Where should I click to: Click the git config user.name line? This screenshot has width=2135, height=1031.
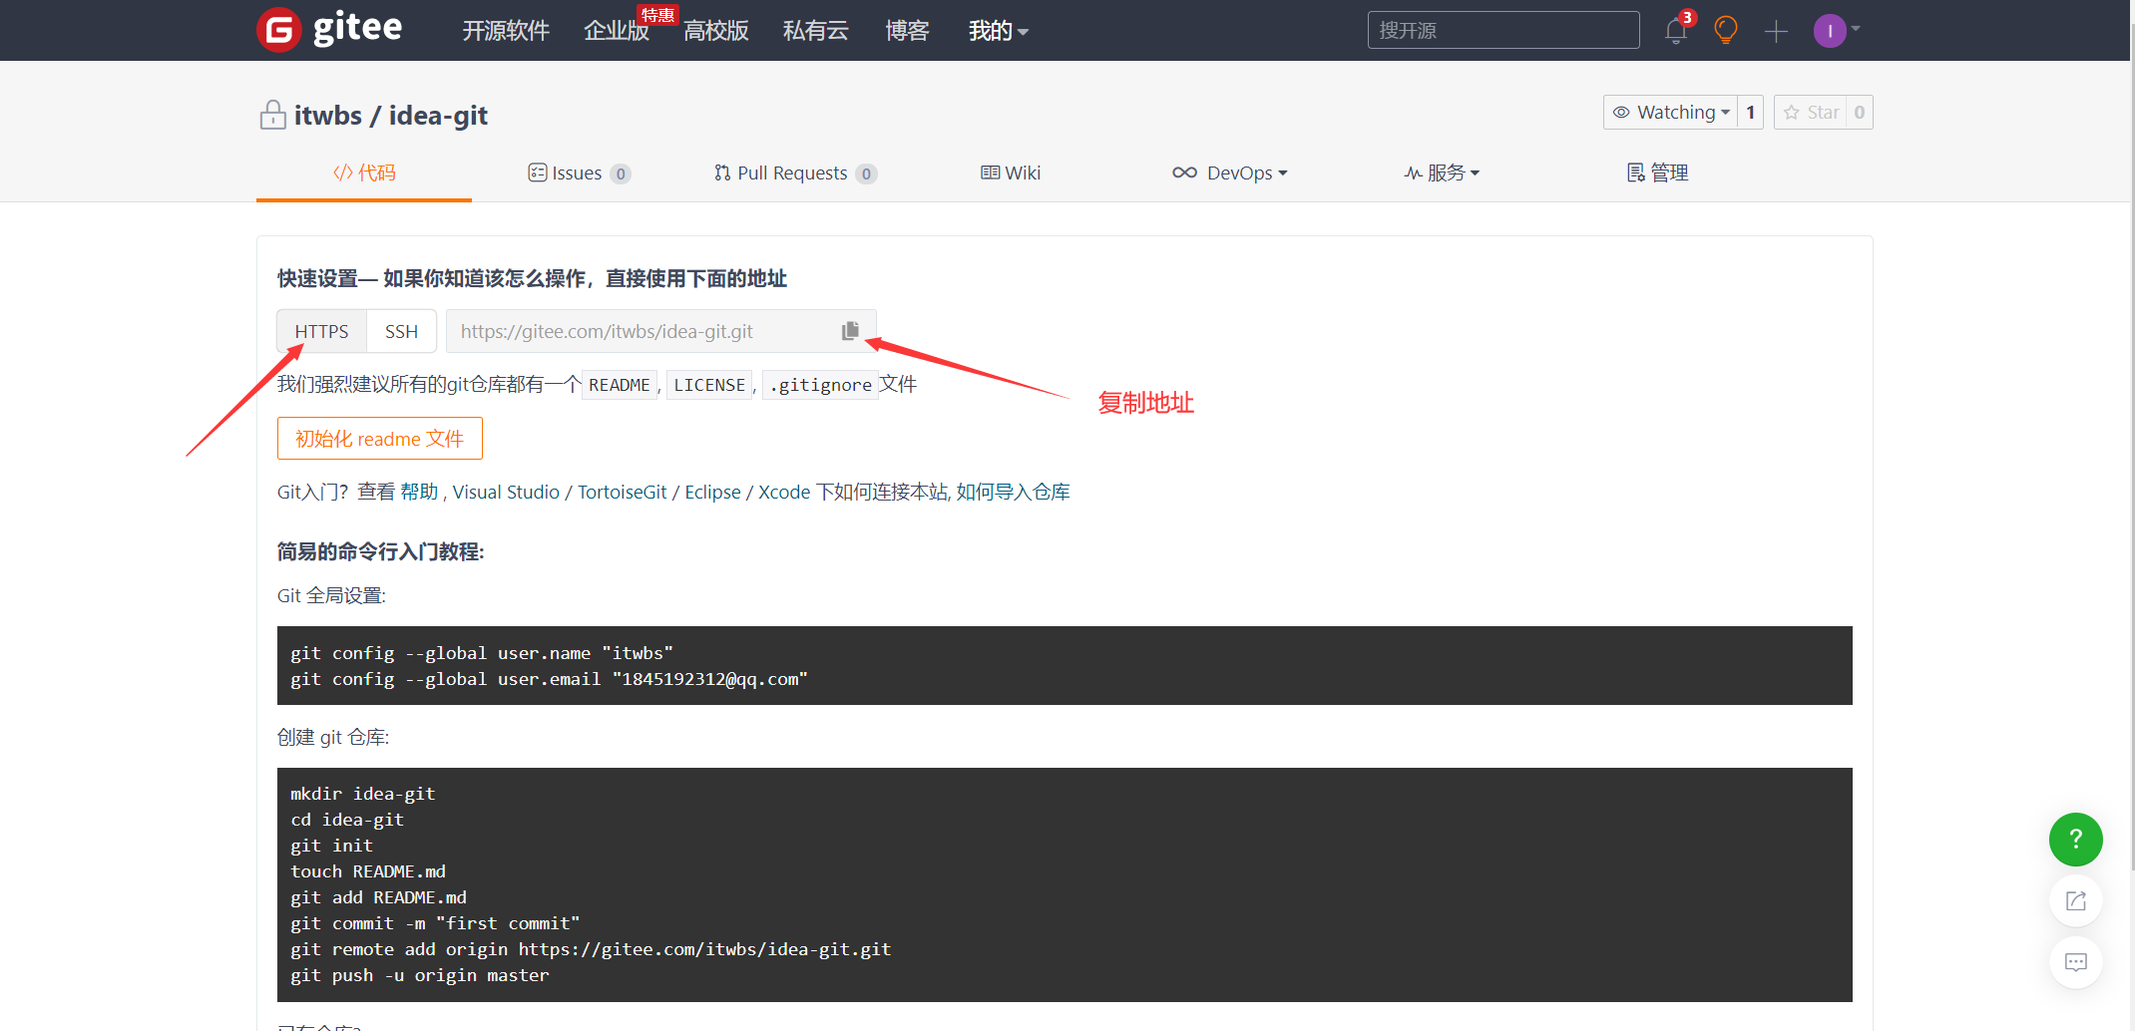pos(482,653)
